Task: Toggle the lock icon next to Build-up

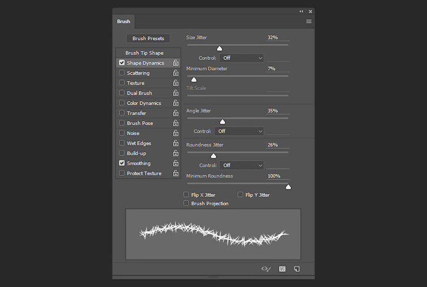Action: [x=176, y=153]
